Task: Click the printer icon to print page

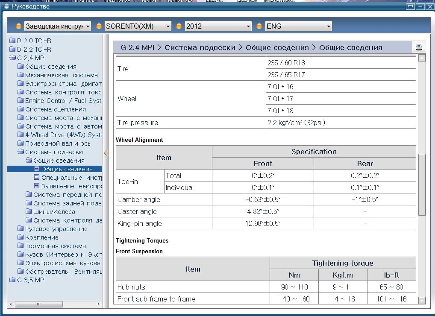Action: (x=419, y=47)
